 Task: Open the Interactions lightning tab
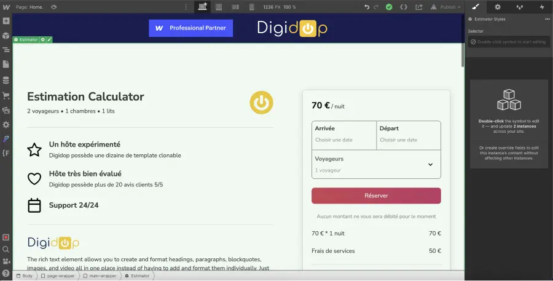(x=542, y=7)
